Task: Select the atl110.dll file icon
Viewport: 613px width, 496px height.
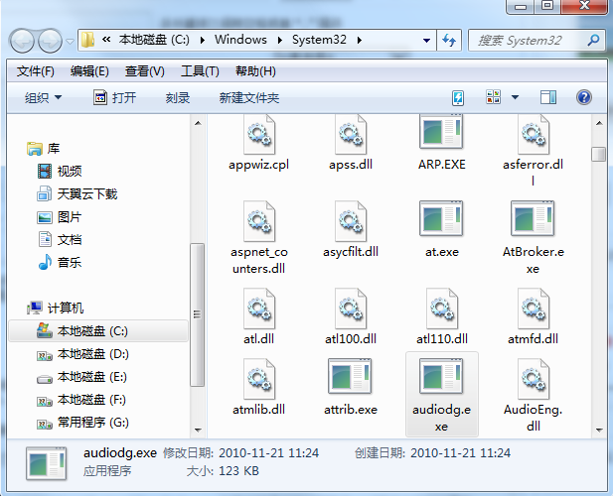Action: [442, 309]
